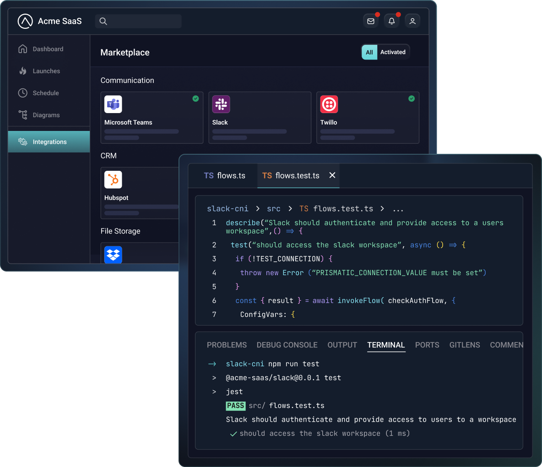Open the flows.ts editor tab
The height and width of the screenshot is (467, 542).
pyautogui.click(x=224, y=176)
